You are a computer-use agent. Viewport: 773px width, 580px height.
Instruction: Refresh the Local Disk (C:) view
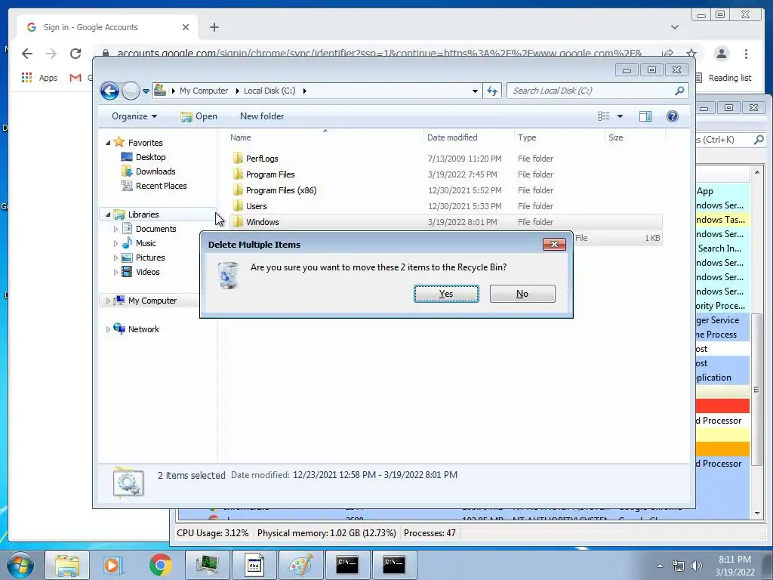tap(492, 91)
